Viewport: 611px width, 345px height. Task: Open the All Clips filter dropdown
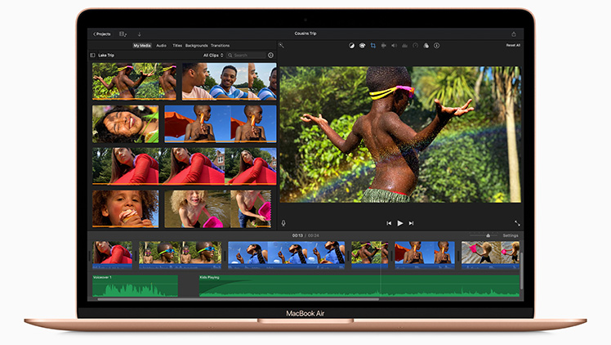(x=212, y=56)
